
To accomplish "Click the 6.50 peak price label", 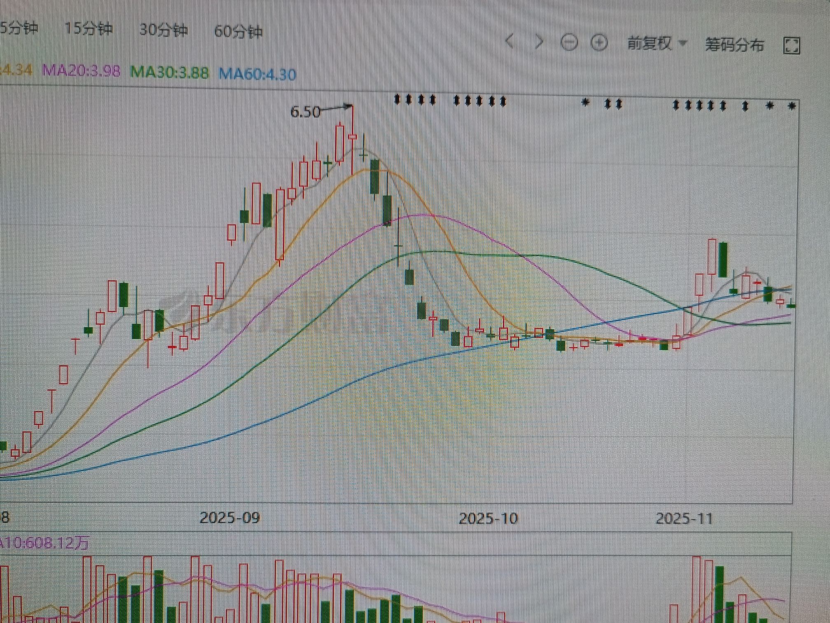I will click(x=305, y=112).
